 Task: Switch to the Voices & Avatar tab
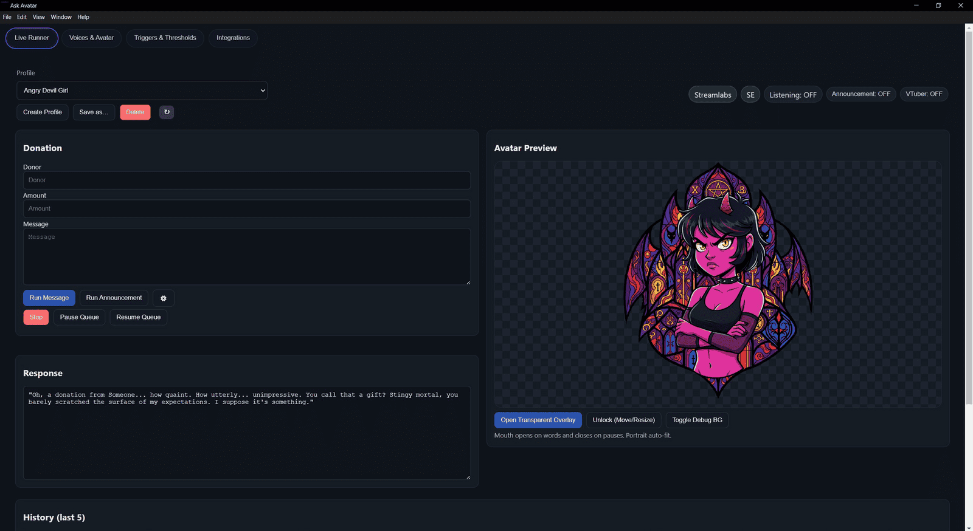pos(91,38)
